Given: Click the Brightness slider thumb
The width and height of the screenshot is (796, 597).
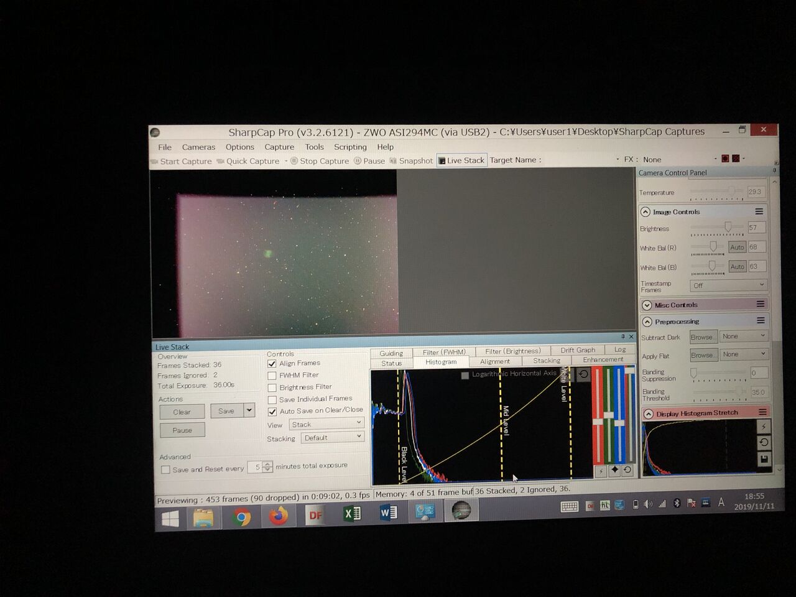Looking at the screenshot, I should tap(728, 227).
